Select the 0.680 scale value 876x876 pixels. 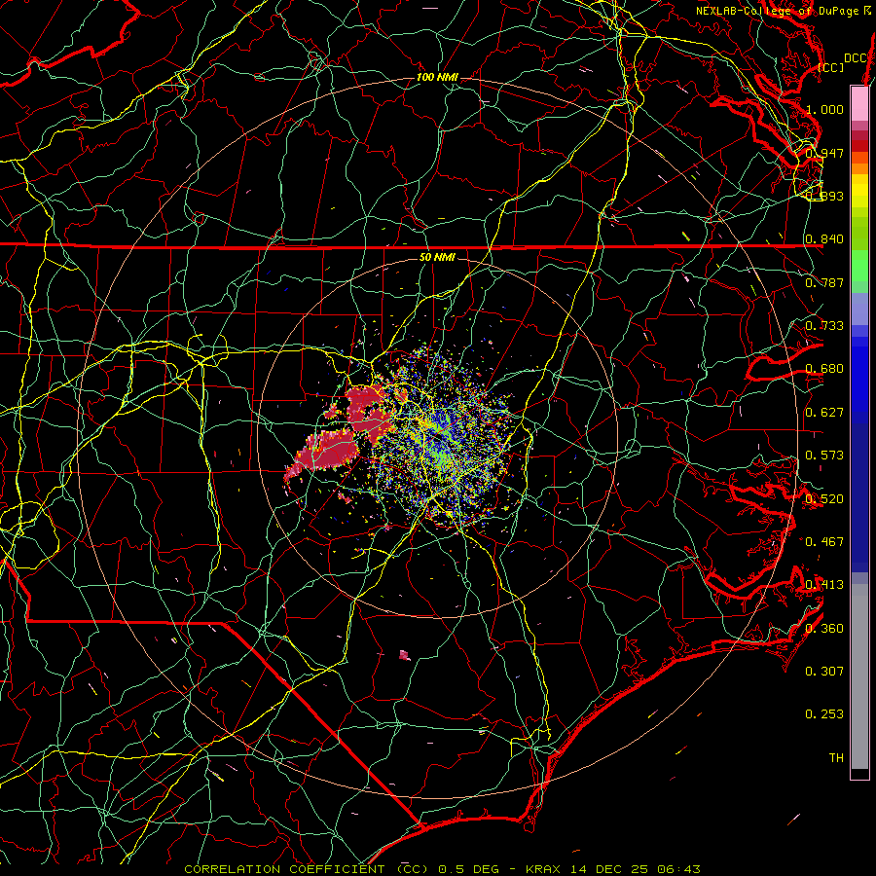824,369
